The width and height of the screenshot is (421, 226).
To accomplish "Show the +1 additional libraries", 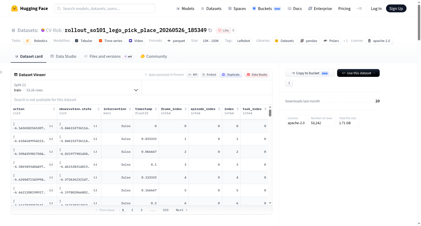I will point(345,41).
